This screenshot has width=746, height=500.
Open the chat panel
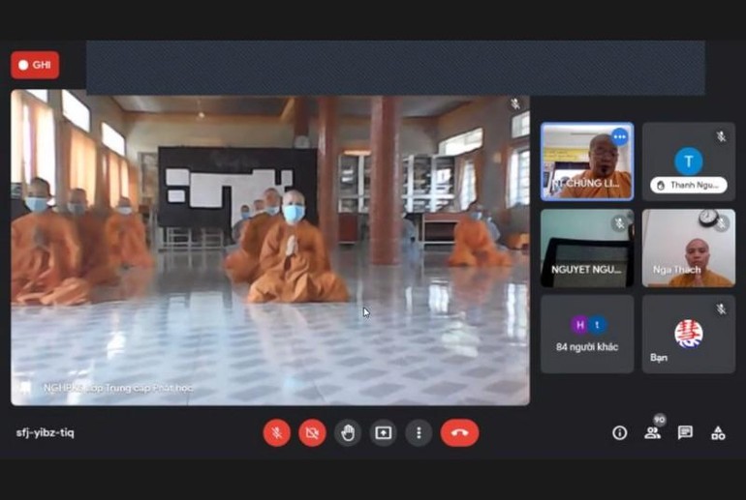pyautogui.click(x=685, y=433)
